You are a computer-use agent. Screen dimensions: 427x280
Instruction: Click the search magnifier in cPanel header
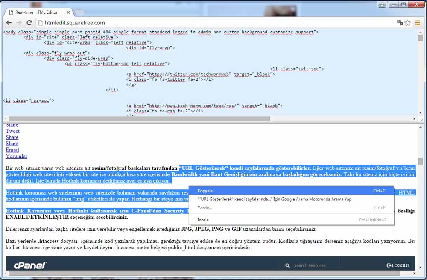(288, 265)
